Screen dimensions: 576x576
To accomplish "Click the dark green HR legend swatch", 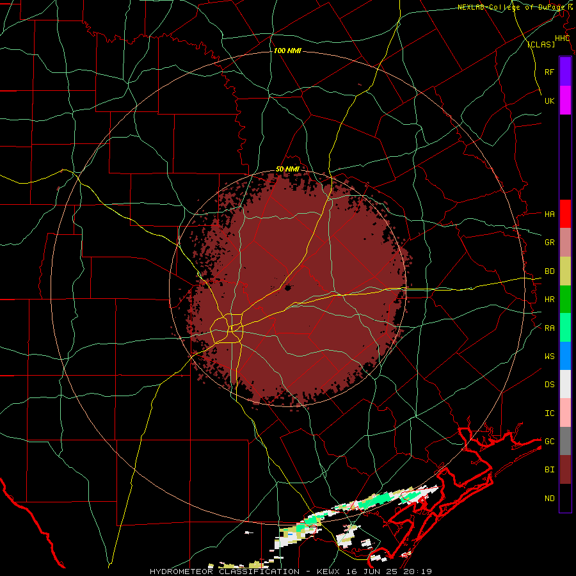I will pyautogui.click(x=565, y=300).
